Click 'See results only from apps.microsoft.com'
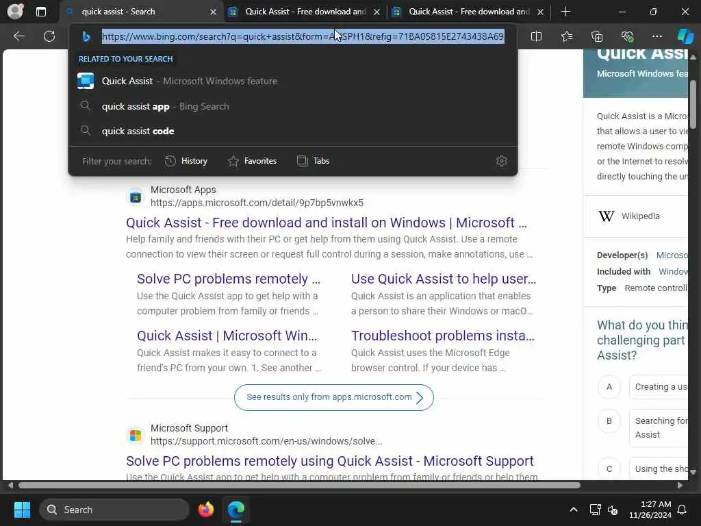 coord(334,397)
